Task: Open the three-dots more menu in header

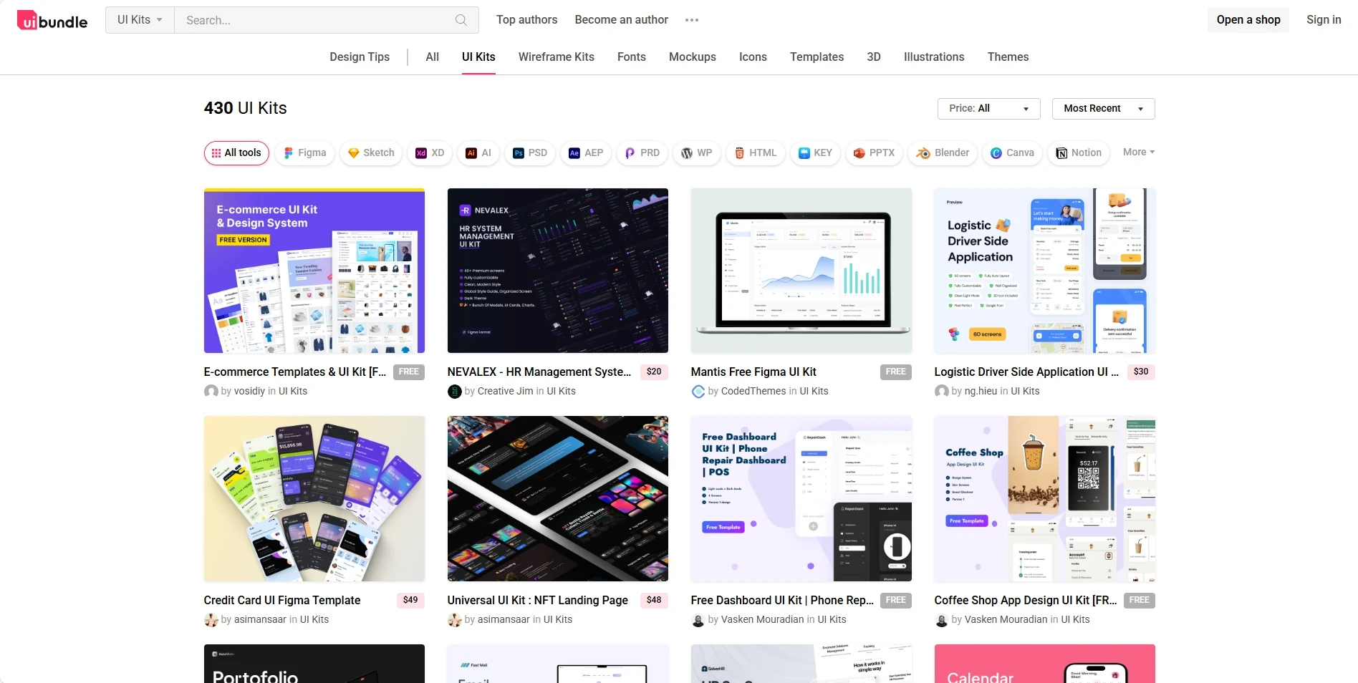Action: coord(691,20)
